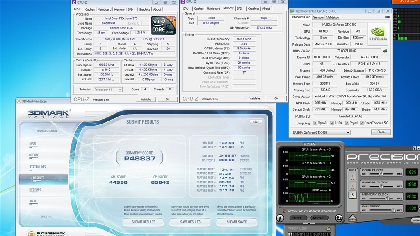This screenshot has height=236, width=420.
Task: Select profile slot 5 in EVGA Precision
Action: pos(307,234)
